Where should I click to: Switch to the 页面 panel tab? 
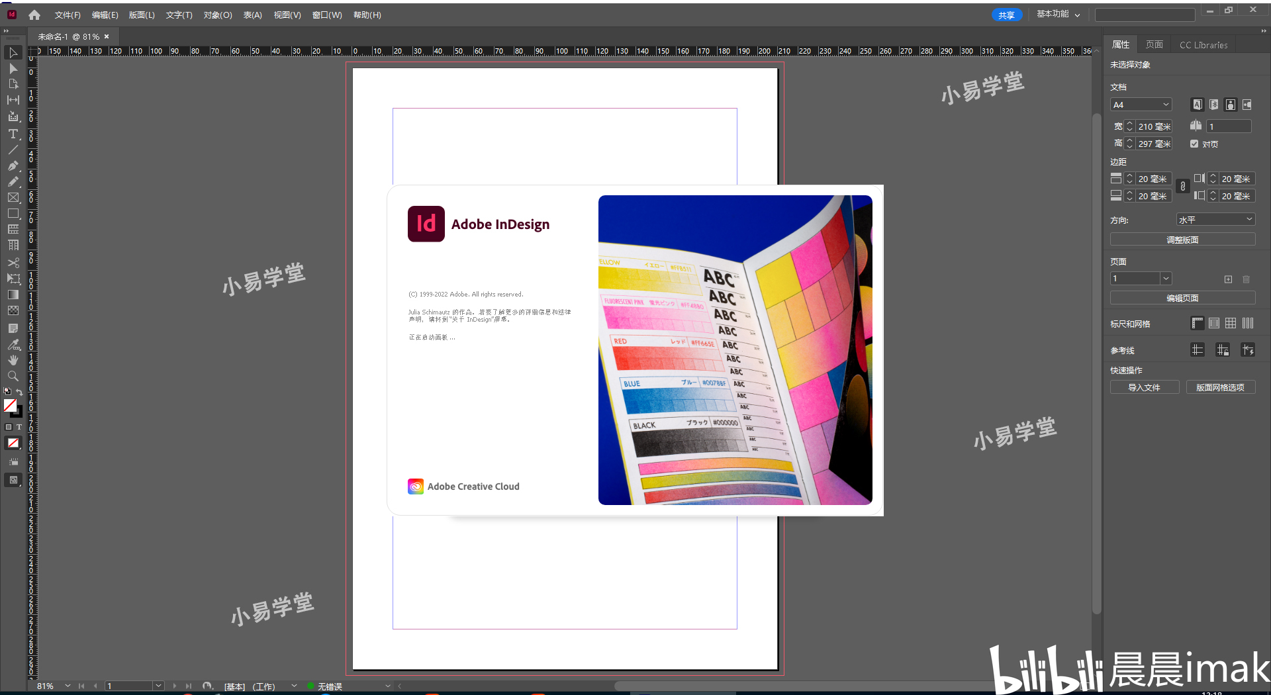click(1154, 44)
